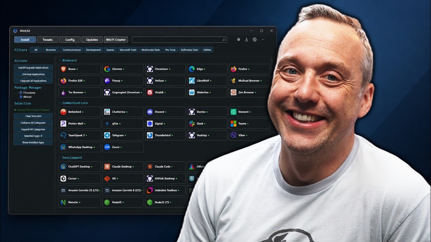Viewport: 431px width, 242px height.
Task: Focus the application search box
Action: (x=179, y=40)
